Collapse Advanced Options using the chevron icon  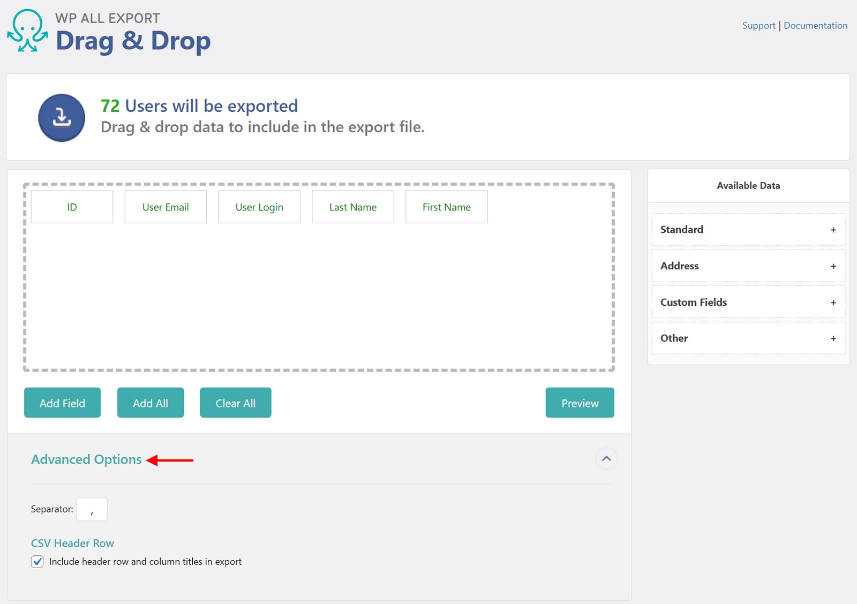[606, 458]
